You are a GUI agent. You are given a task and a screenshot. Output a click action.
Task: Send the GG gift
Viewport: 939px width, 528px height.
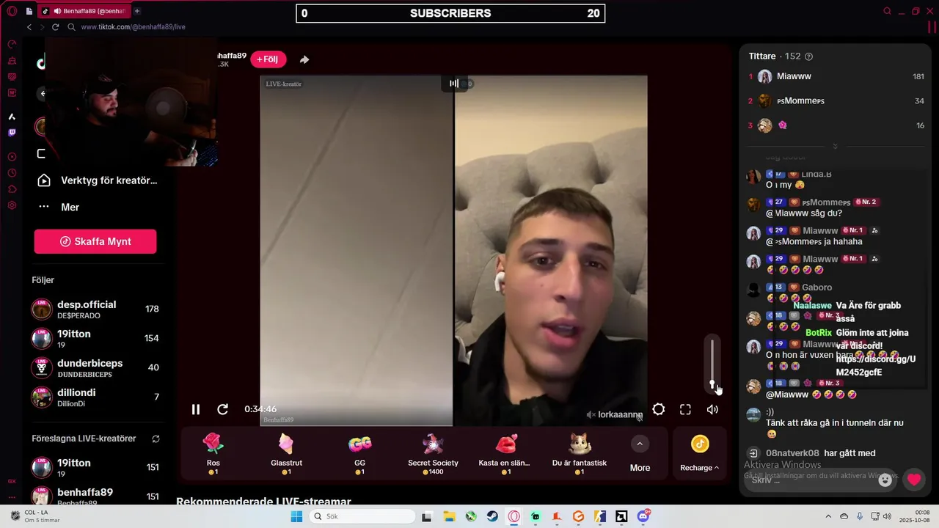[x=359, y=453]
